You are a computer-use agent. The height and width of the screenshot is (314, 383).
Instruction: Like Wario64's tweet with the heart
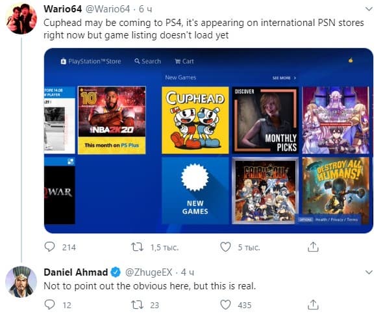[225, 247]
